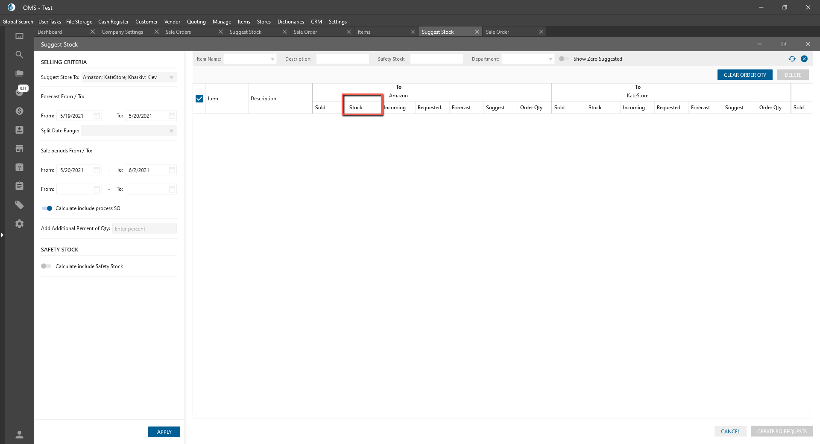This screenshot has width=820, height=444.
Task: Click the DELETE button
Action: point(793,75)
